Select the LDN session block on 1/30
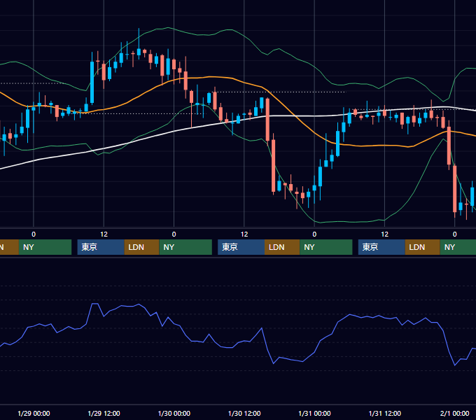476x420 pixels. [282, 247]
